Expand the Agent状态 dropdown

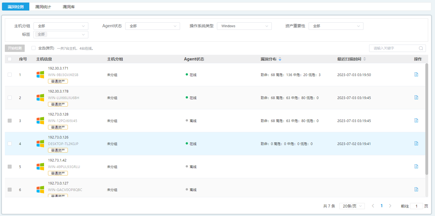pos(152,26)
